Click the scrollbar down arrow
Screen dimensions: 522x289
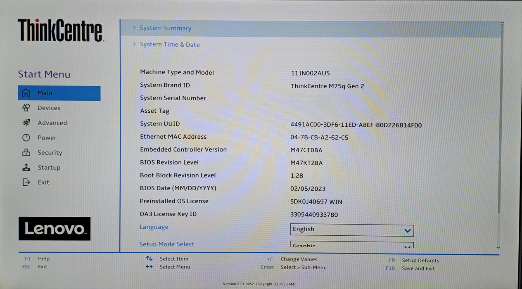498,247
